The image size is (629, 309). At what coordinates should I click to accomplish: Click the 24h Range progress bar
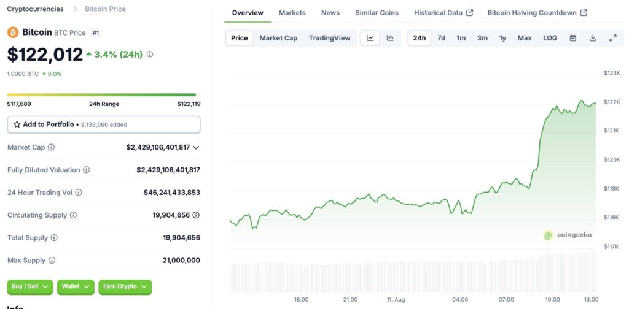(x=103, y=95)
